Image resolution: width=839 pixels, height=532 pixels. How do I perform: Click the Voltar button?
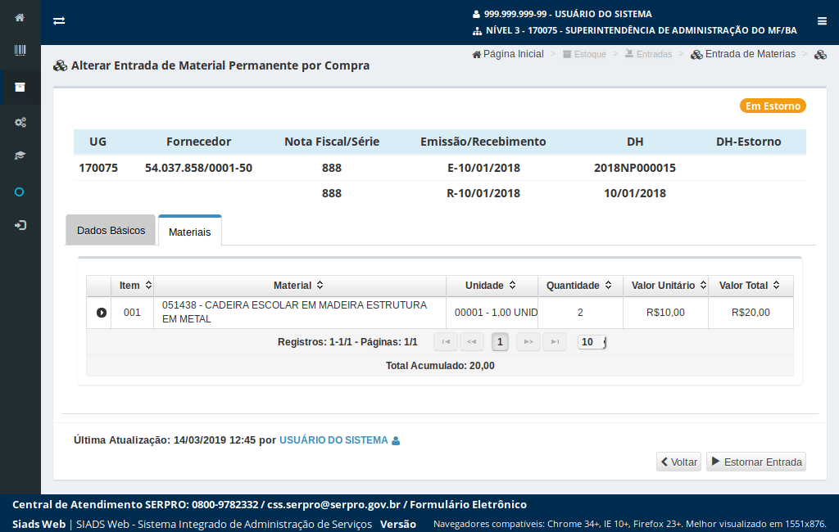pos(679,462)
